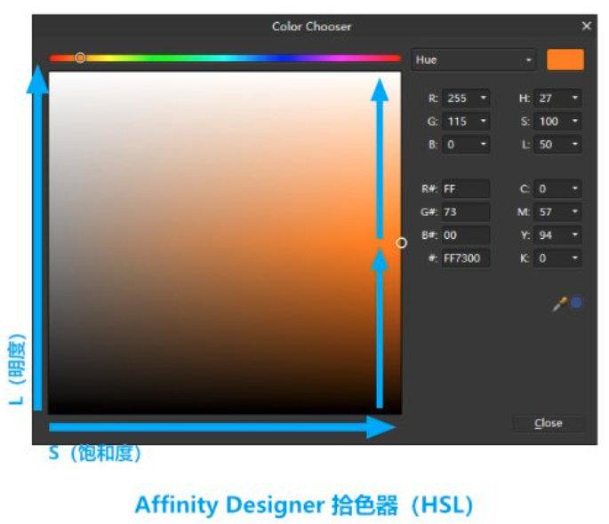Click the color field selection circle
This screenshot has width=609, height=524.
(x=401, y=242)
